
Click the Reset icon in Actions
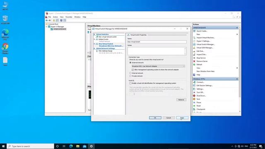pyautogui.click(x=194, y=106)
